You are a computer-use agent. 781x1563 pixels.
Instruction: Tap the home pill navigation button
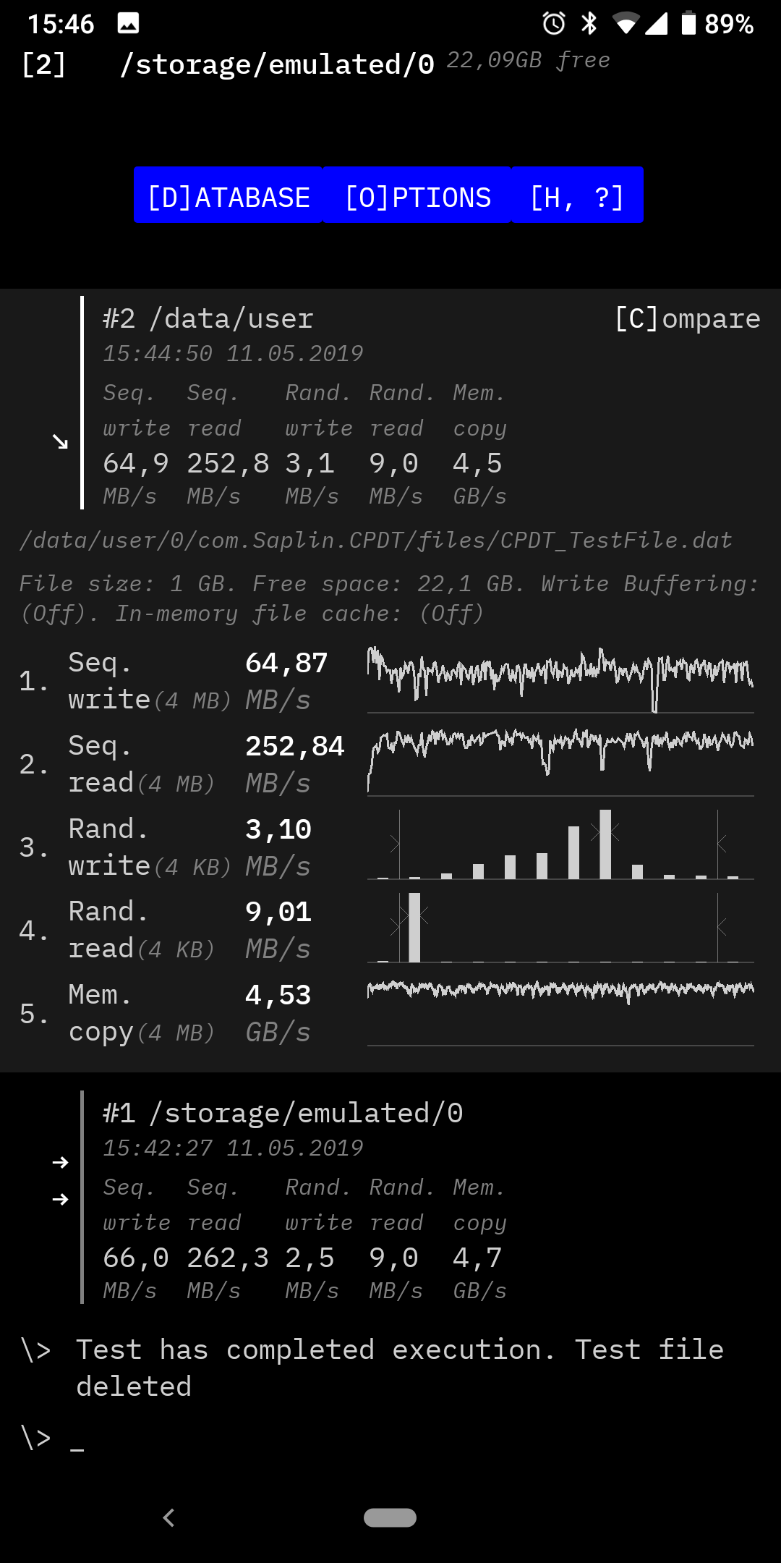[x=390, y=1517]
